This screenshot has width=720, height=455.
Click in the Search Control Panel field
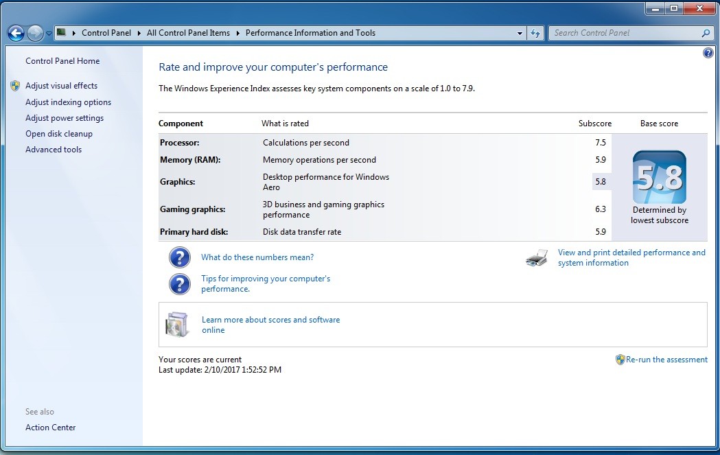click(625, 33)
